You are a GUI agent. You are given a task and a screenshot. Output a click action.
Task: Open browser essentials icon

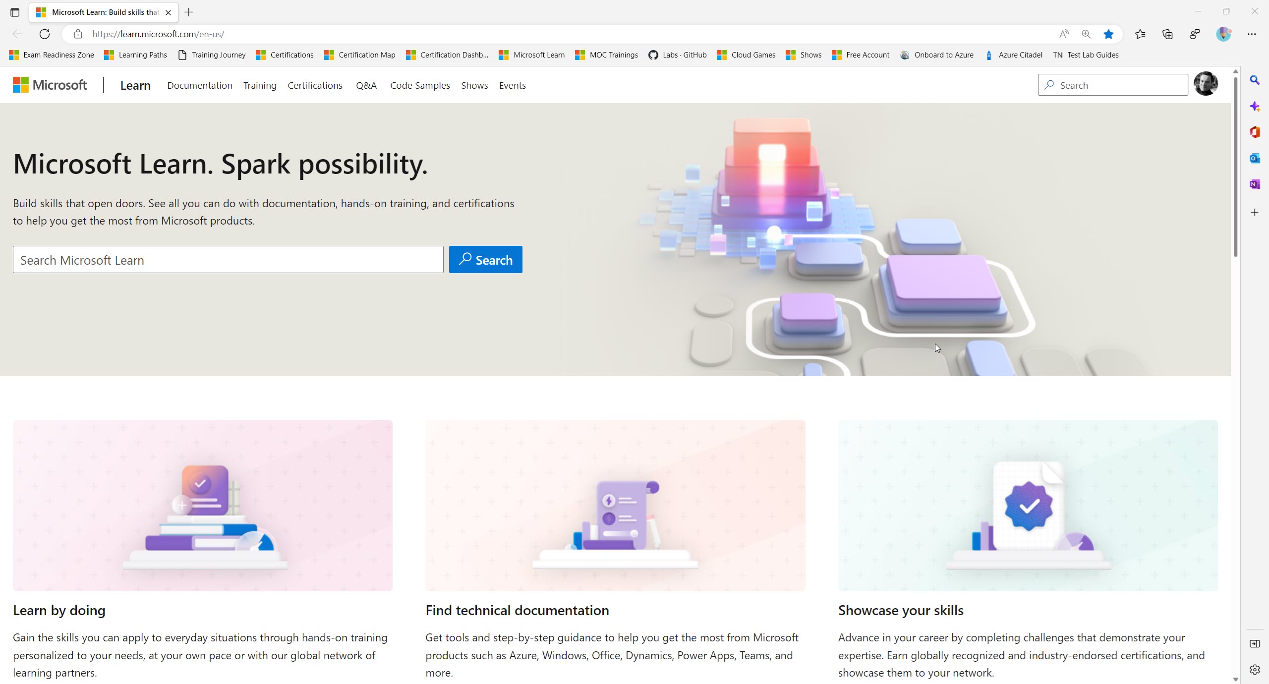(1195, 34)
